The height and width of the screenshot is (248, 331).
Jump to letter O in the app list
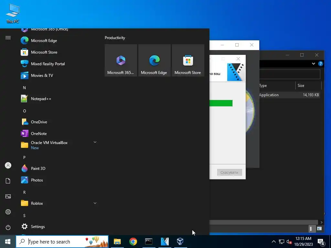pos(24,111)
